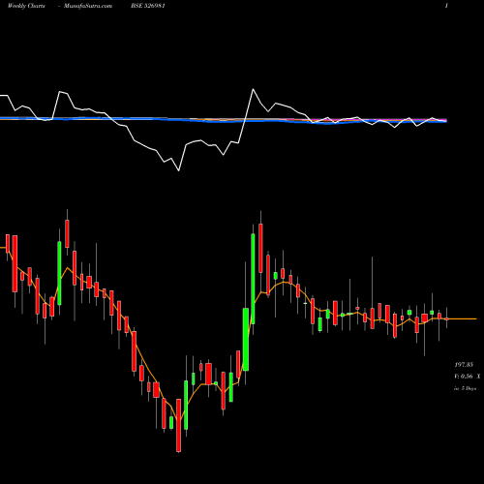484x484 pixels.
Task: Click the 'BSE 526981' ticker label
Action: 148,6
